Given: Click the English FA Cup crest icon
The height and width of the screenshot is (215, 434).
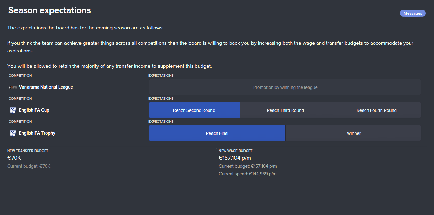Looking at the screenshot, I should [13, 110].
